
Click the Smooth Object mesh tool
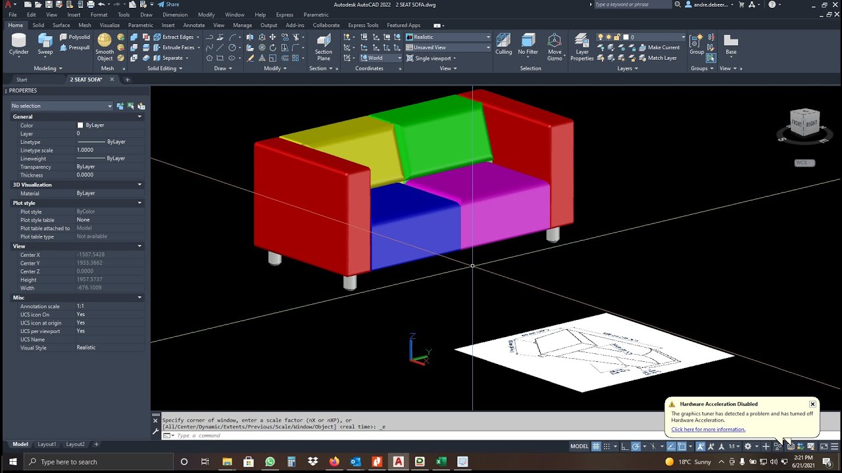tap(105, 47)
